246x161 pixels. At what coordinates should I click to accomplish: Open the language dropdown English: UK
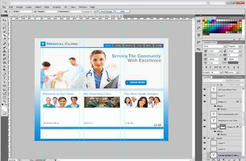coord(221,72)
